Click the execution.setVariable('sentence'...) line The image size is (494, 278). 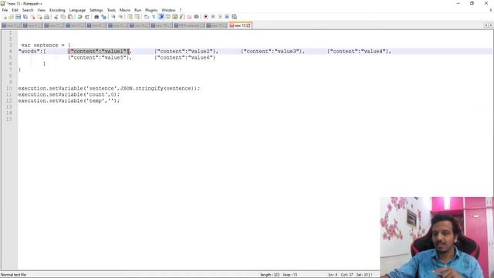[109, 88]
